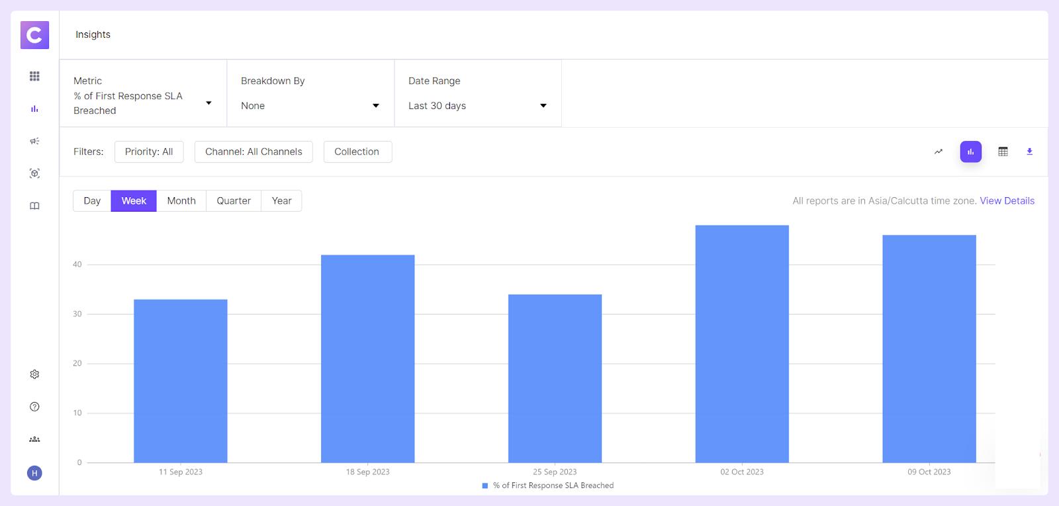Image resolution: width=1059 pixels, height=506 pixels.
Task: Switch to the Month tab
Action: point(181,200)
